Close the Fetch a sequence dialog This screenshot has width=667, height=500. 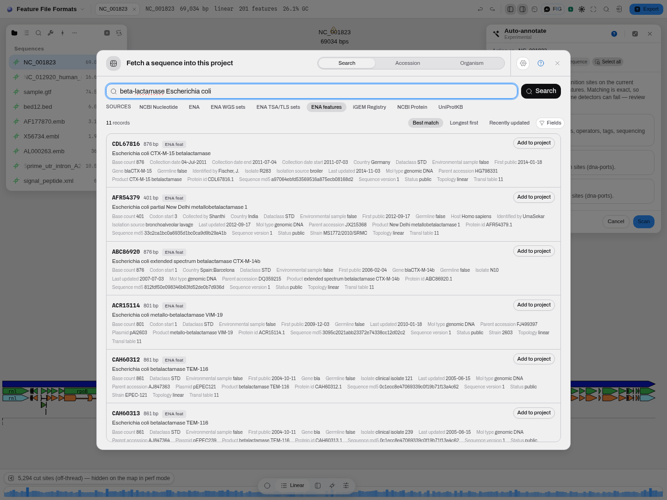tap(557, 63)
